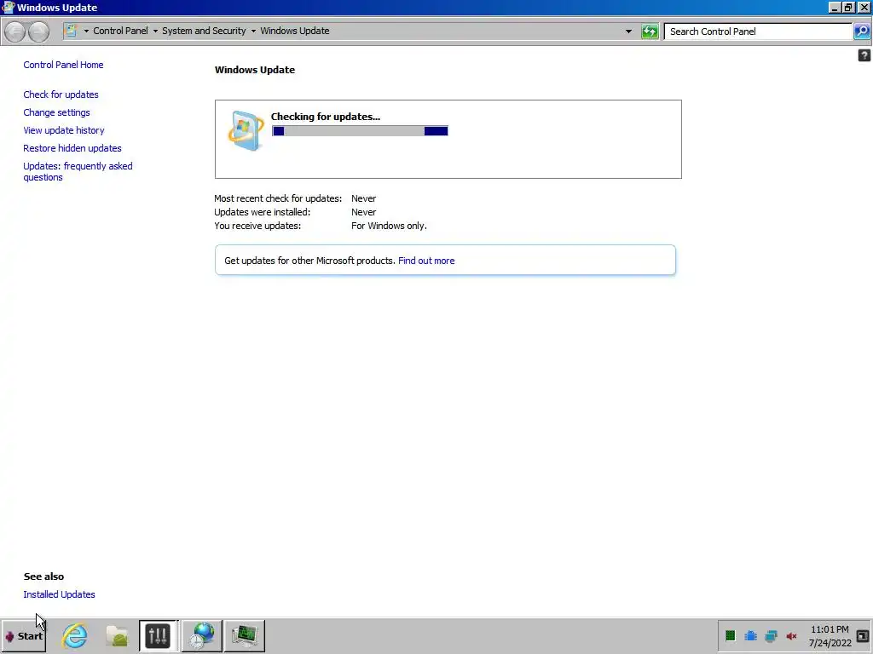Click the green refresh button in address bar
Screen dimensions: 873x654
pyautogui.click(x=650, y=32)
